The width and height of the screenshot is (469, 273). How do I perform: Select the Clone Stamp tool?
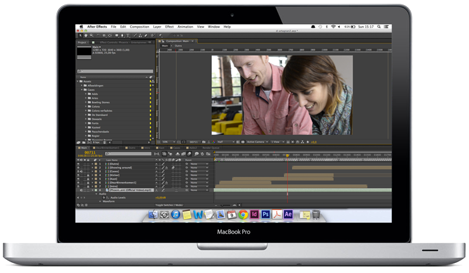[140, 35]
